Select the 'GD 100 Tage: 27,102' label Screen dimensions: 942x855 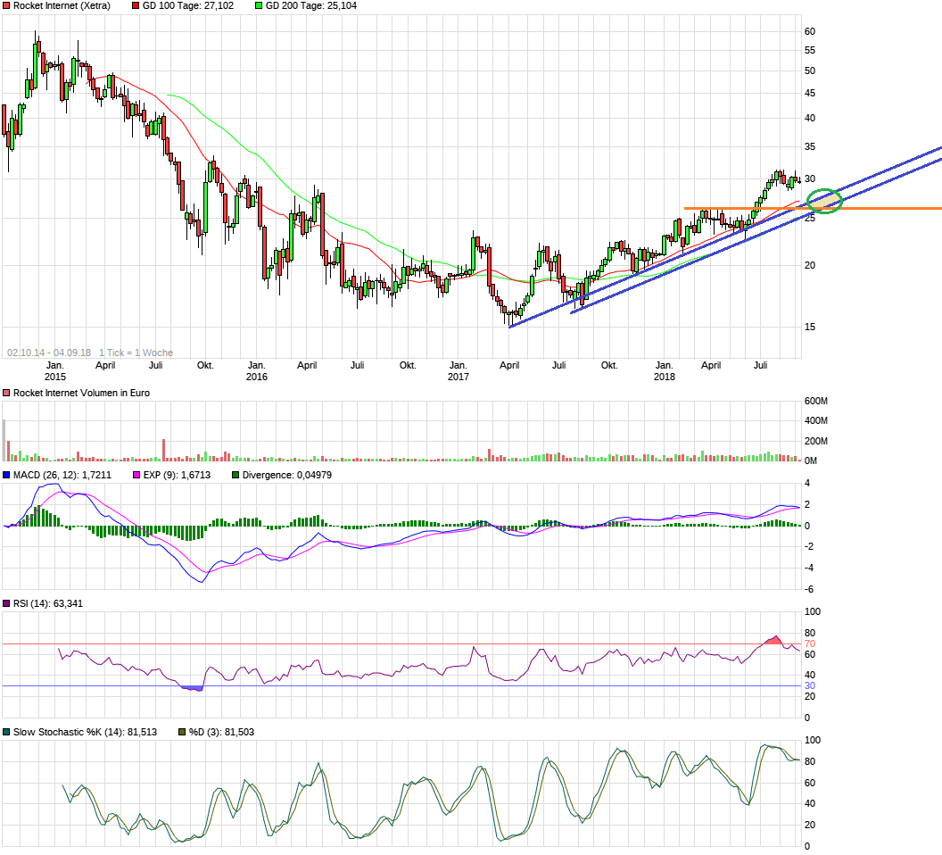(x=188, y=6)
